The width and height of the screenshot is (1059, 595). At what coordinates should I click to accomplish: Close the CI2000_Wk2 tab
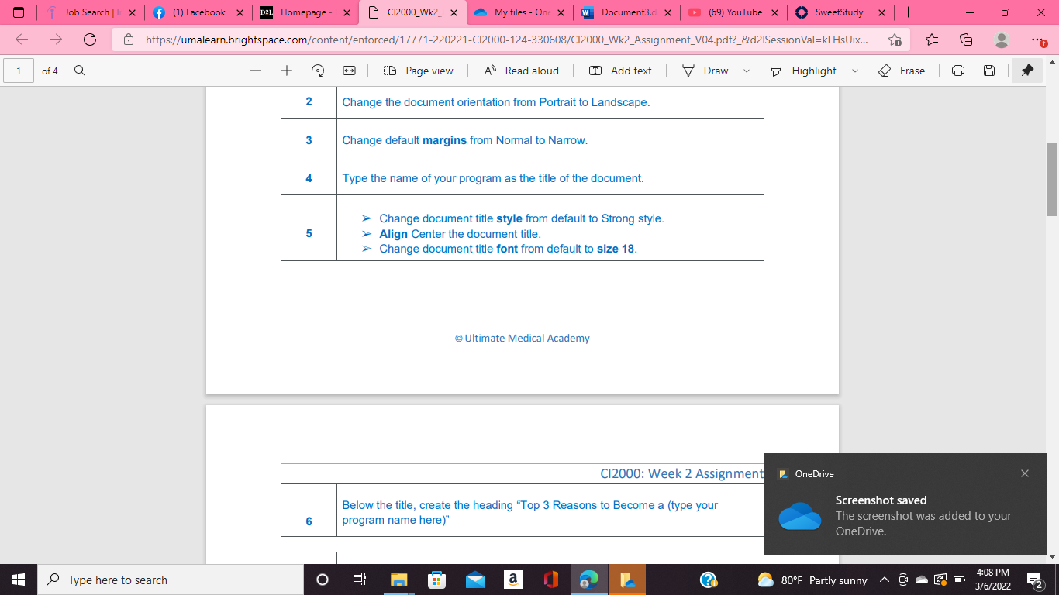point(454,12)
